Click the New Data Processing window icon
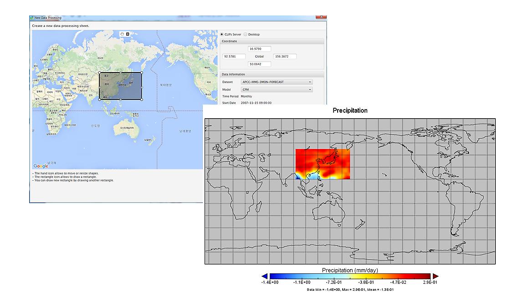The image size is (529, 298). click(x=32, y=18)
